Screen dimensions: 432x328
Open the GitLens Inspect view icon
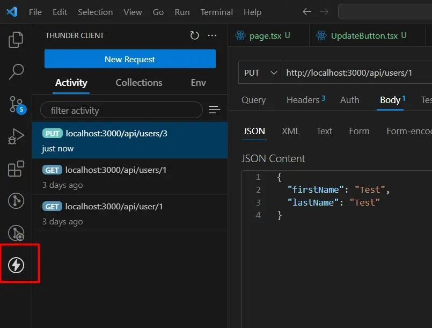pyautogui.click(x=16, y=233)
